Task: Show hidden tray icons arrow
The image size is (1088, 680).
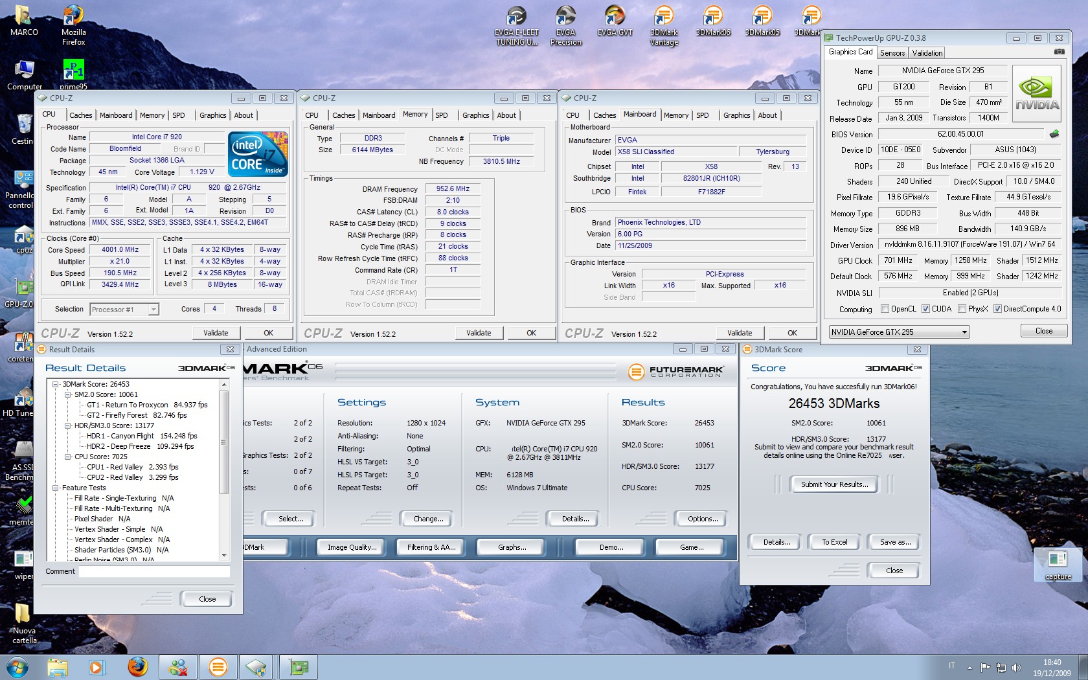Action: [969, 667]
